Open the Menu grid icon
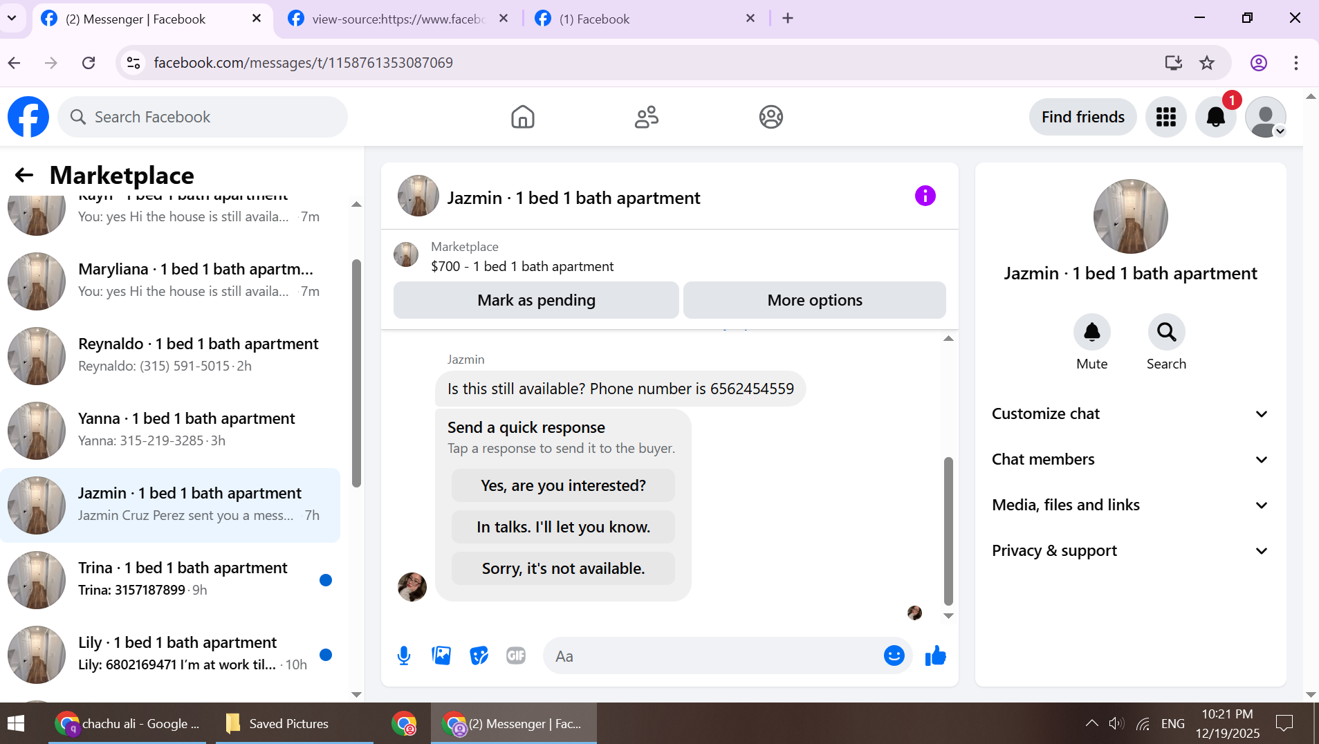 click(x=1166, y=117)
